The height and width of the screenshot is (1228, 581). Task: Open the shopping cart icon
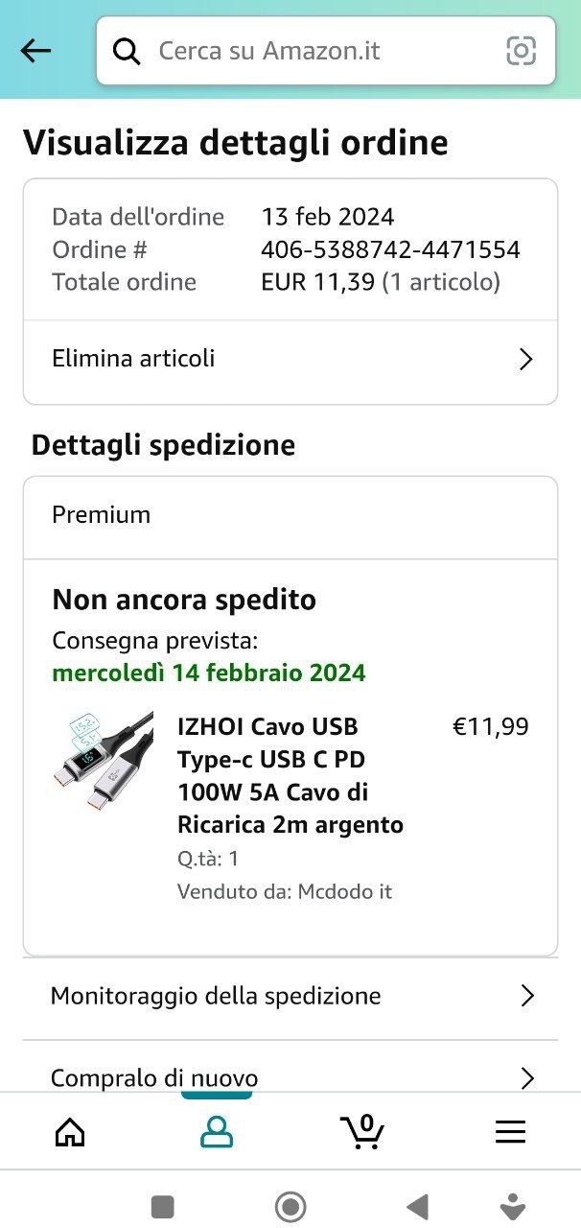tap(362, 1132)
